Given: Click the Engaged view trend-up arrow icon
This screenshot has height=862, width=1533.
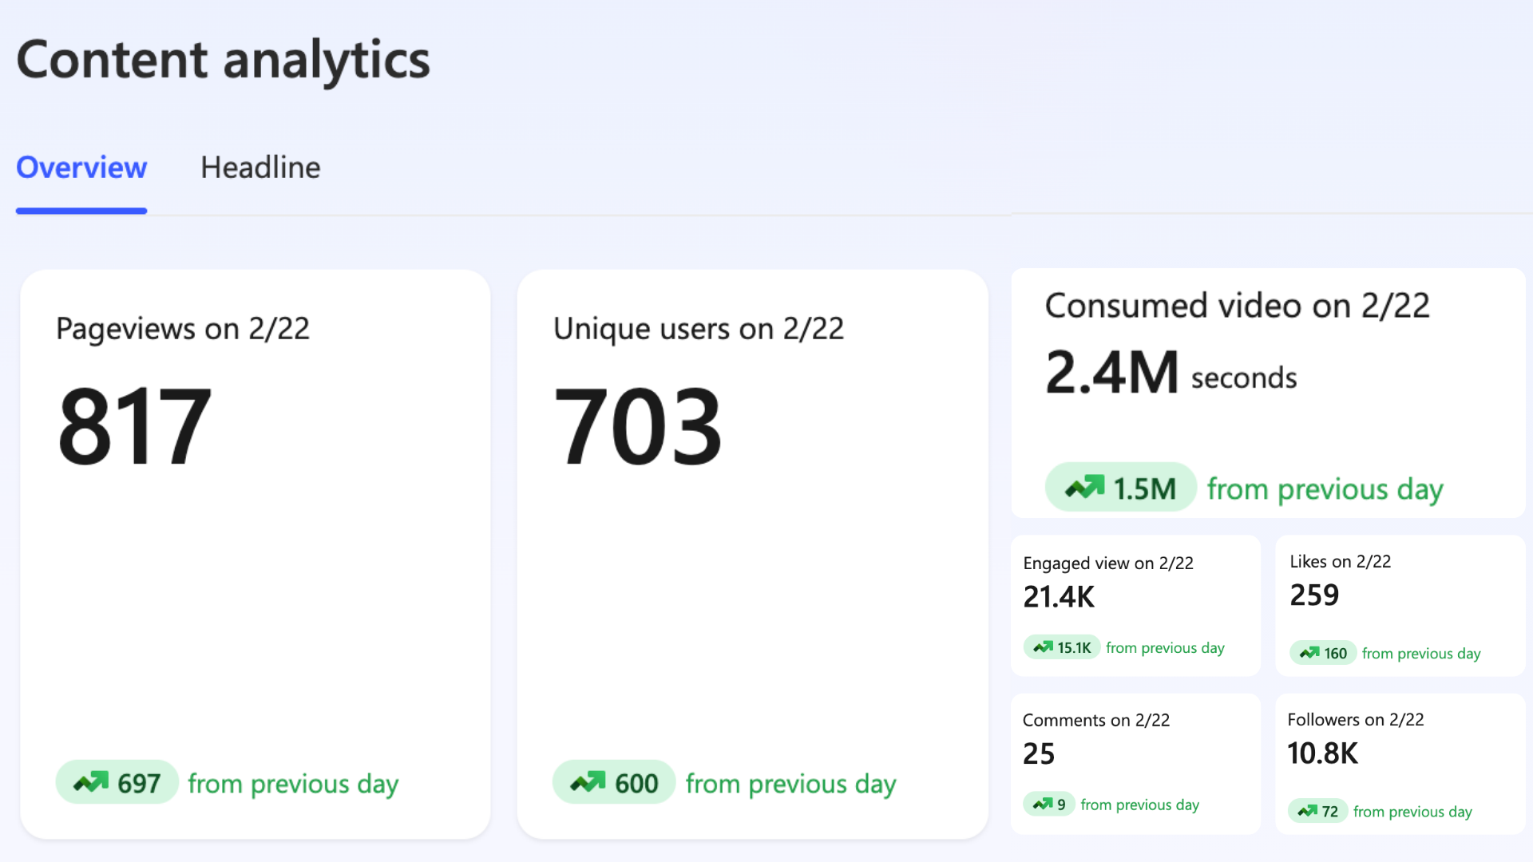Looking at the screenshot, I should [1043, 647].
